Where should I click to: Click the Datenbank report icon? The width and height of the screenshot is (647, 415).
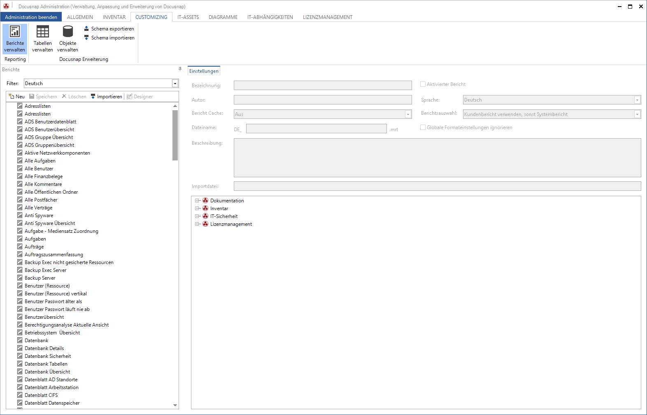[20, 340]
